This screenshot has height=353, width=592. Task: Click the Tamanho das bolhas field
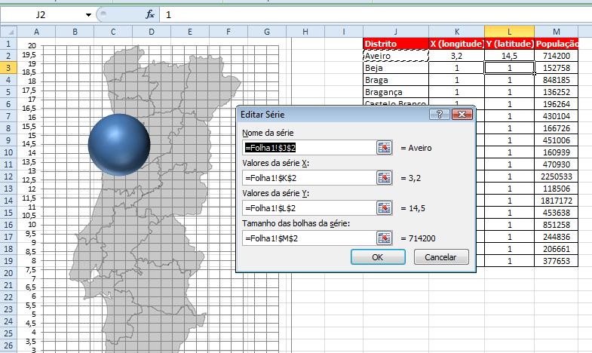coord(309,238)
